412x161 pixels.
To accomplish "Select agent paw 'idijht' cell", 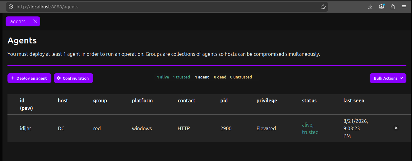I will (x=26, y=128).
